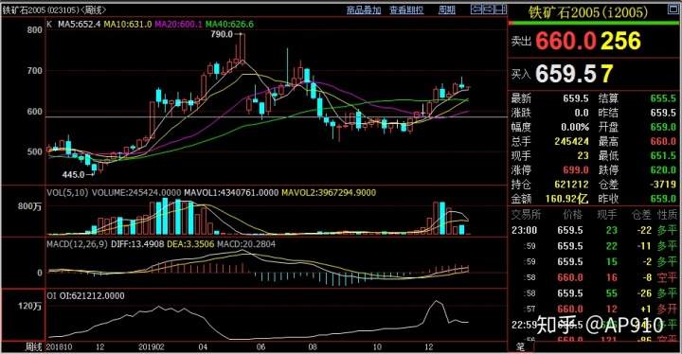Click the 201902 date label on time axis
This screenshot has width=682, height=354.
pos(151,347)
